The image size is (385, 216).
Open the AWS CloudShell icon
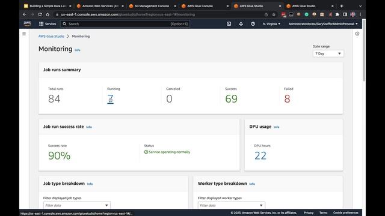click(x=229, y=24)
